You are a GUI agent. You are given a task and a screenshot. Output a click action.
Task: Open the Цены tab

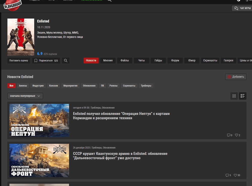[x=245, y=60]
